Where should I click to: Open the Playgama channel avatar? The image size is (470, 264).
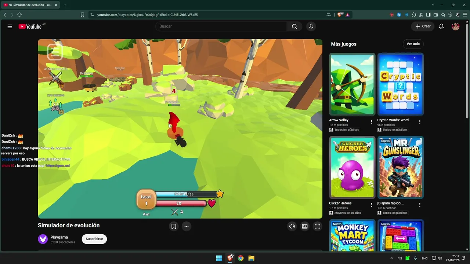point(43,239)
